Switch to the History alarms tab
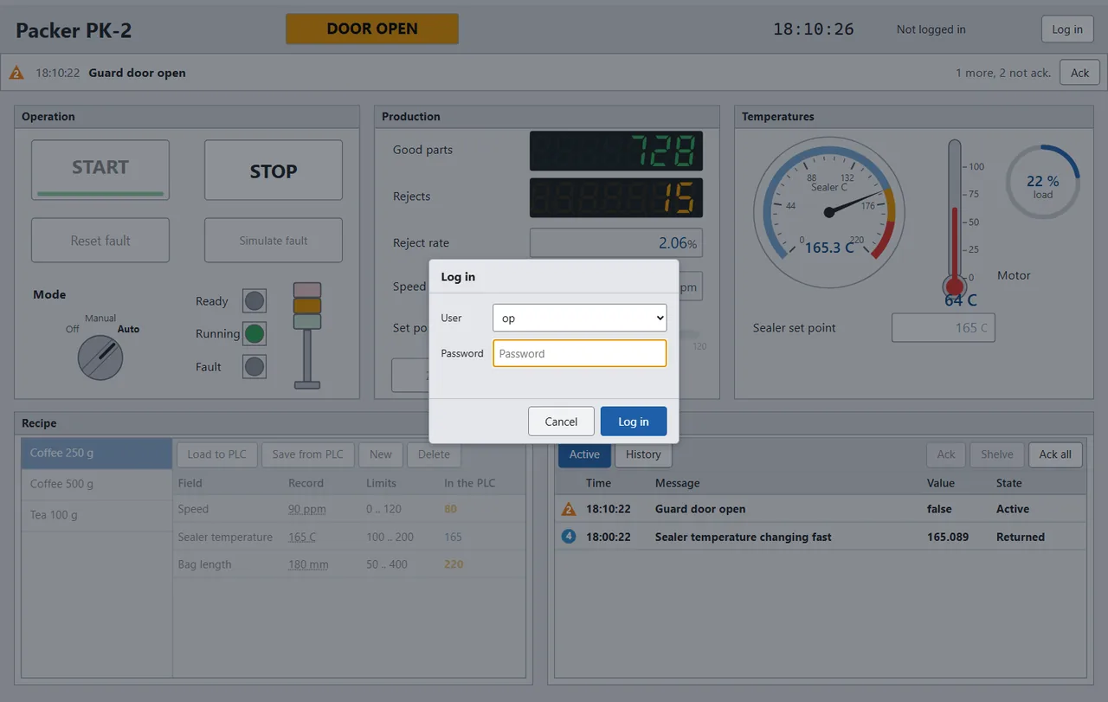 coord(643,454)
